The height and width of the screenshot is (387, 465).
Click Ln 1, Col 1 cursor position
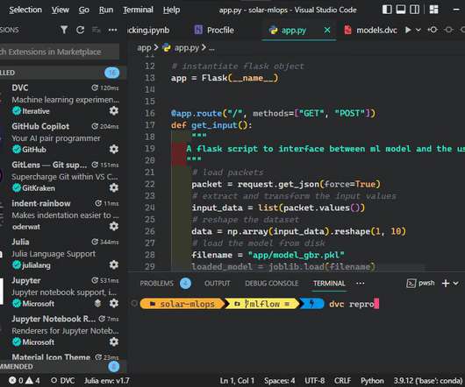(x=237, y=381)
